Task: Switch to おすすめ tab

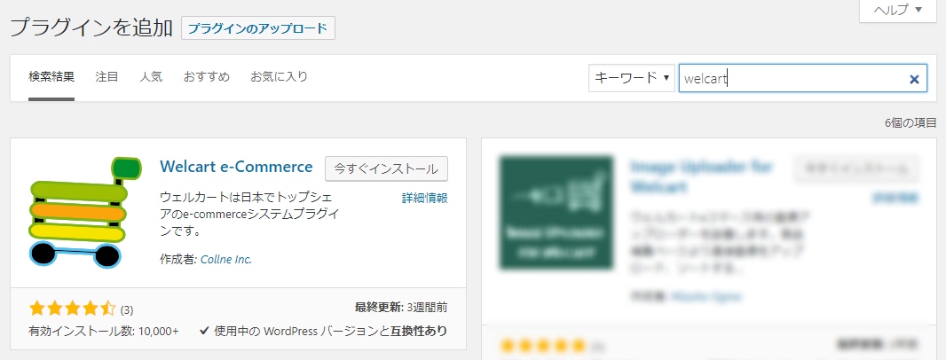Action: point(207,77)
